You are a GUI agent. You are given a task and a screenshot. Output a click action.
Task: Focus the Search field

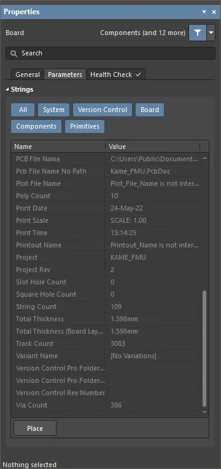(x=110, y=54)
